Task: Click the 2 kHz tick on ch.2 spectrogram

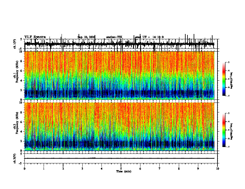Action: click(x=22, y=141)
